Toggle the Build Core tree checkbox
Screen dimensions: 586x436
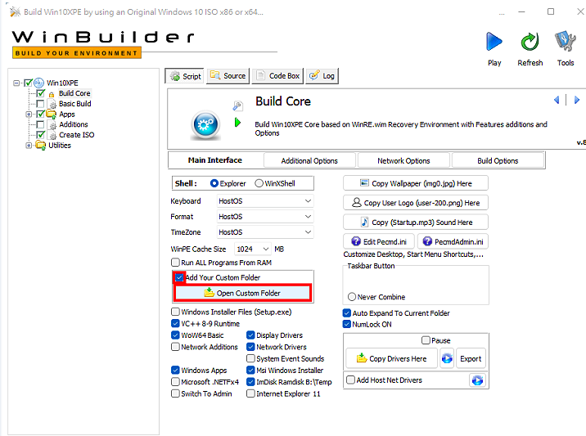(x=40, y=93)
